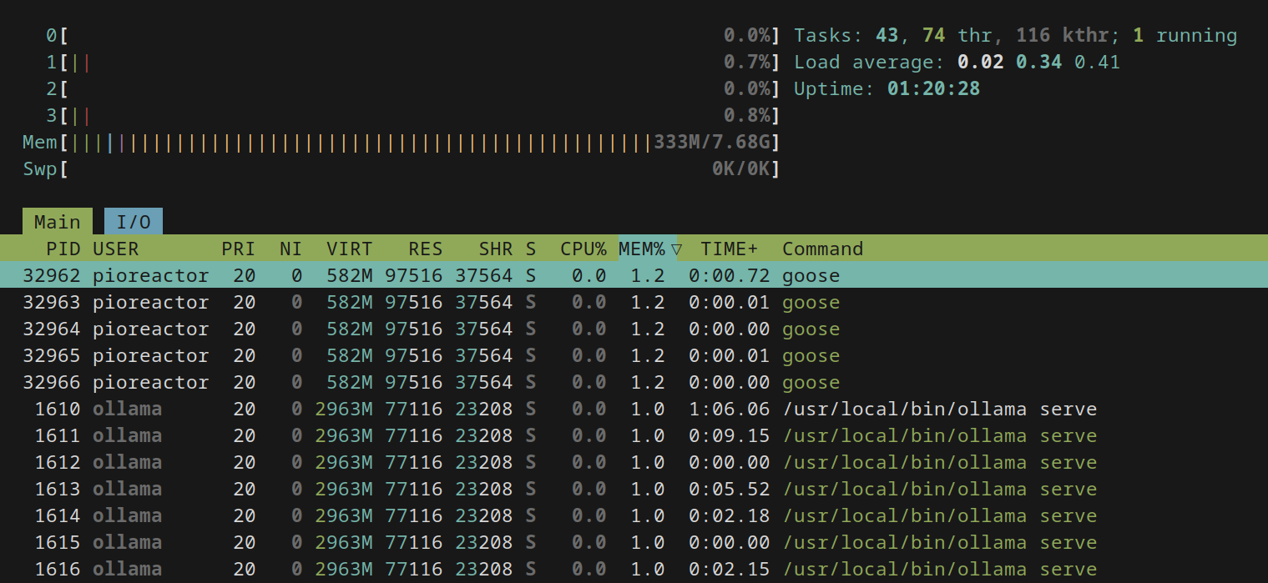Sort by the VIRT column header
Viewport: 1268px width, 583px height.
[349, 249]
